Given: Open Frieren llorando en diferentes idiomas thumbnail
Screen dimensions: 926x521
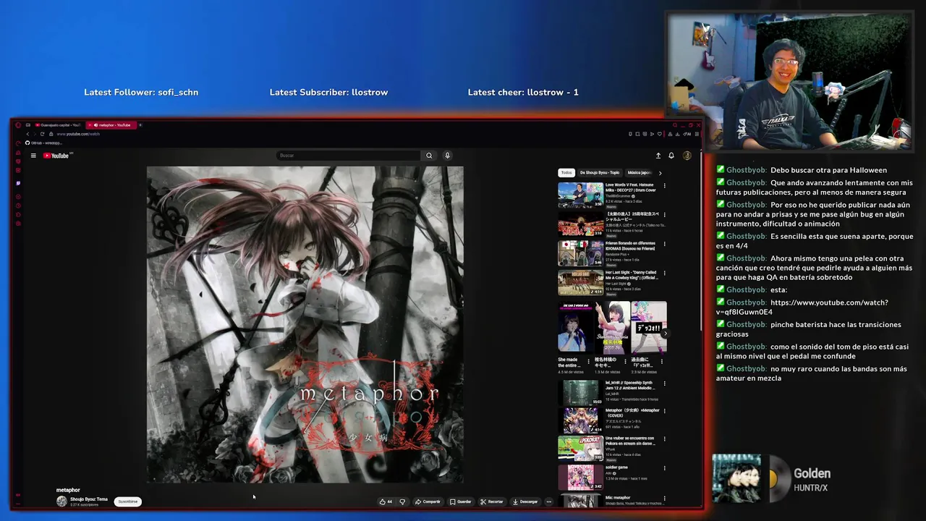Looking at the screenshot, I should point(580,253).
